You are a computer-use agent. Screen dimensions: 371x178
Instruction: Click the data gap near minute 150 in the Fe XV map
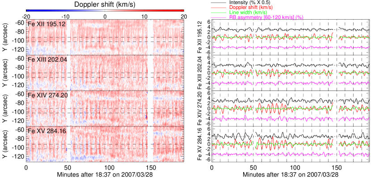coord(150,144)
